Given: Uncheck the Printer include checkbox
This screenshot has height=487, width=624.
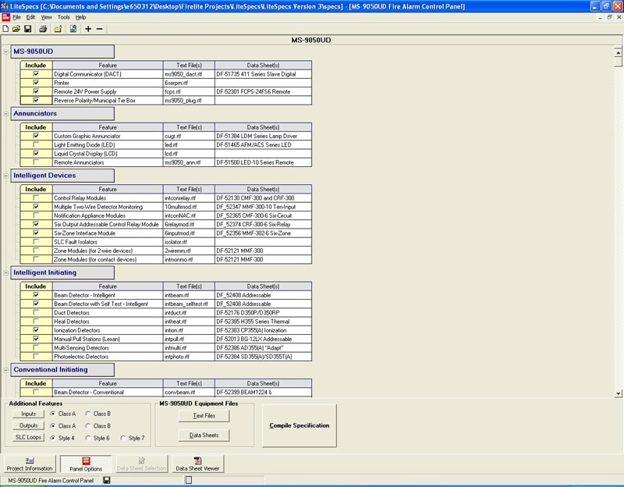Looking at the screenshot, I should tap(36, 83).
